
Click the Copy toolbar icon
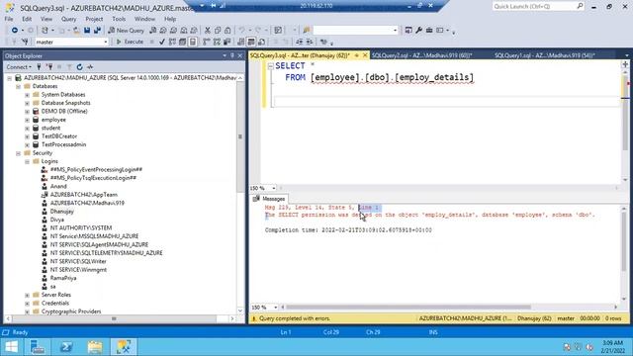tap(218, 31)
